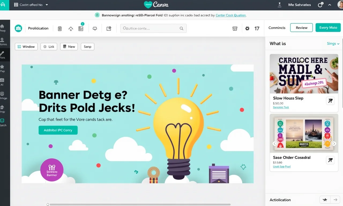This screenshot has width=343, height=206.
Task: Open the Sings dropdown in the right panel
Action: point(333,43)
